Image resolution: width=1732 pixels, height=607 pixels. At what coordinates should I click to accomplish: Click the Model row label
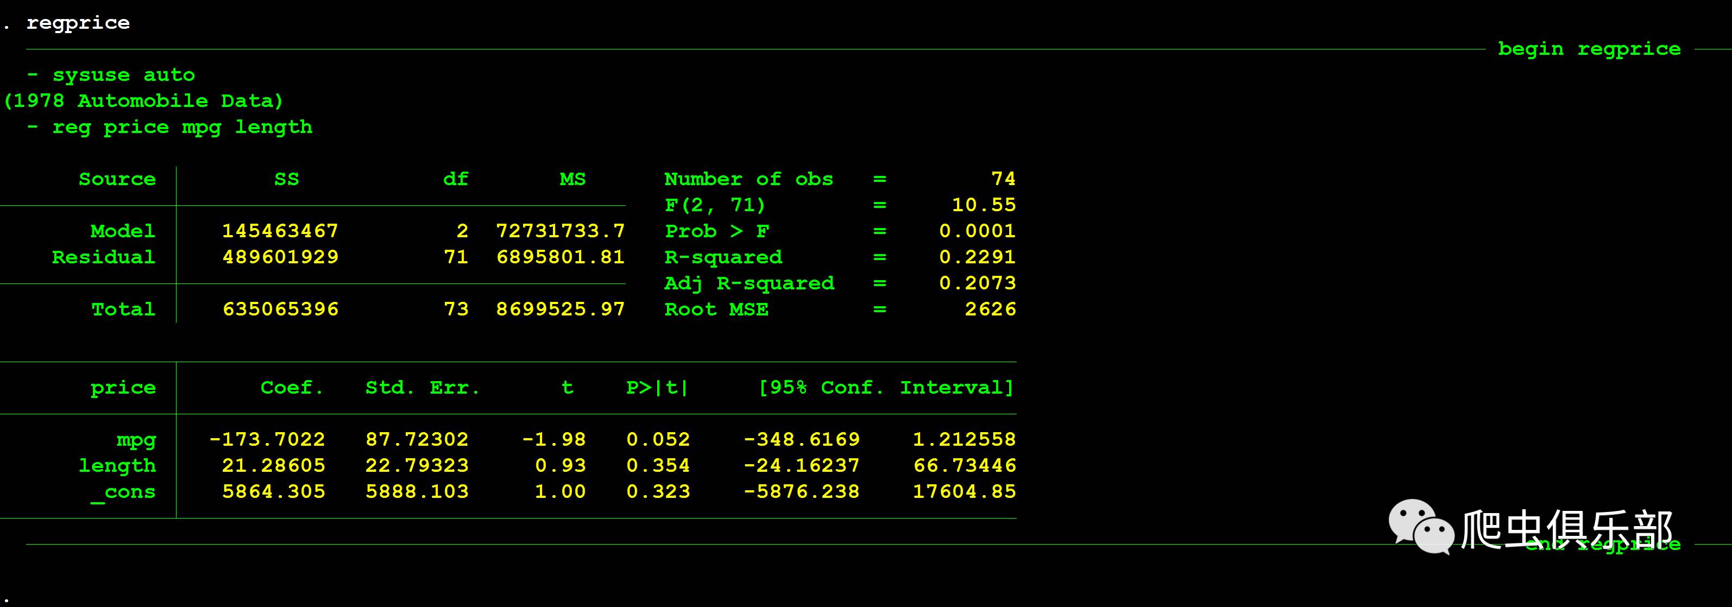122,231
